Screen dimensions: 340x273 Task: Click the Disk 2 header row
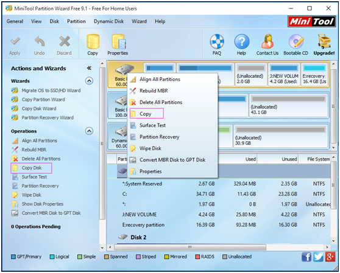[219, 237]
